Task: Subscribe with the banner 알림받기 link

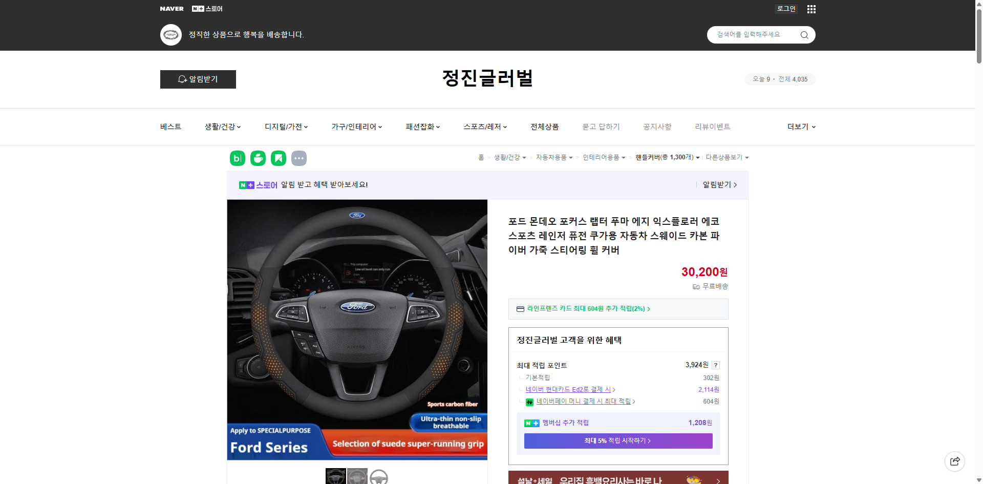Action: (x=717, y=185)
